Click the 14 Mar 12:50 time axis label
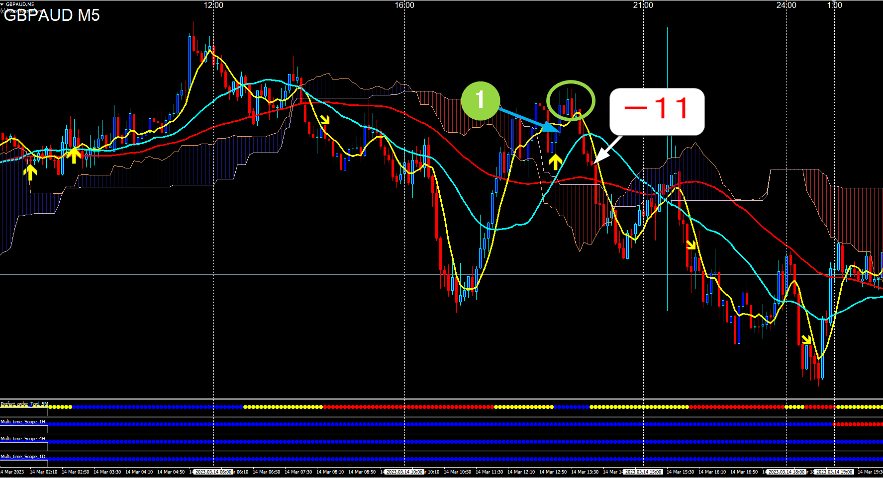The height and width of the screenshot is (478, 883). (553, 472)
